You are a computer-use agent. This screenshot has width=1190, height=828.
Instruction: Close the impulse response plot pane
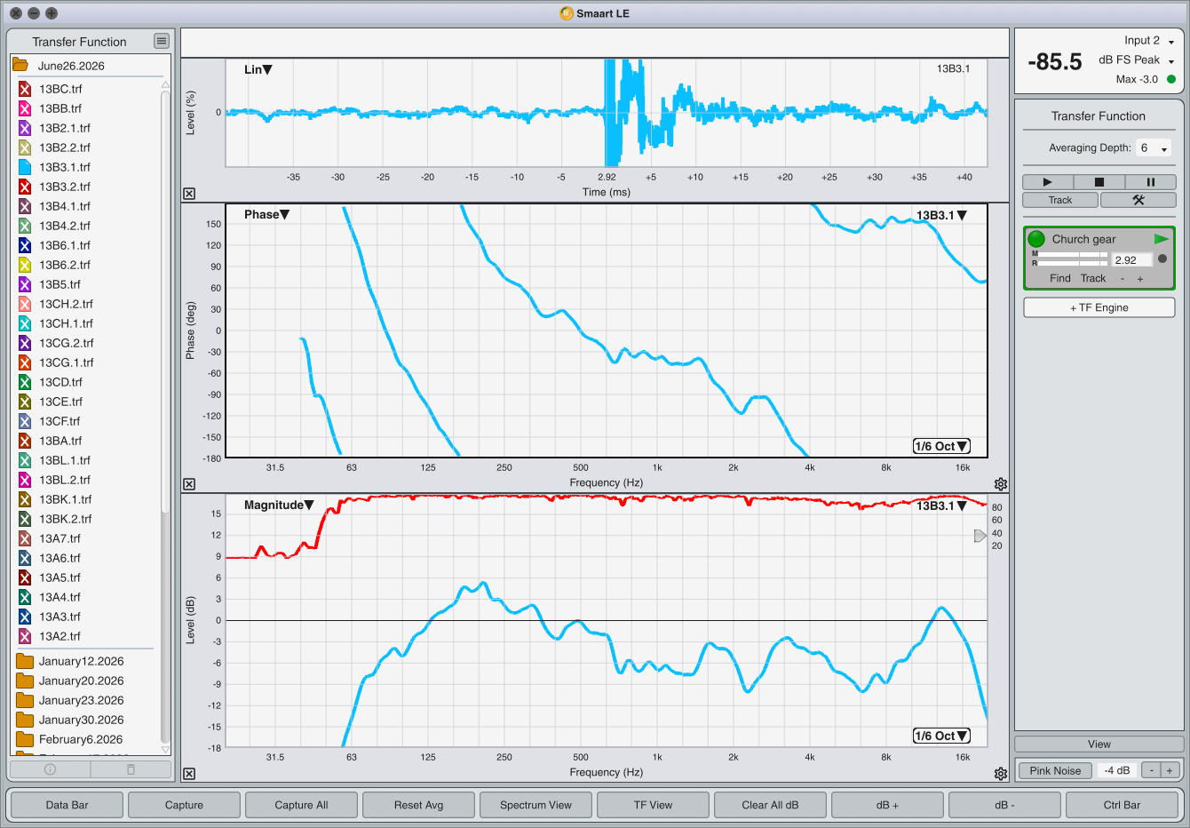tap(189, 194)
